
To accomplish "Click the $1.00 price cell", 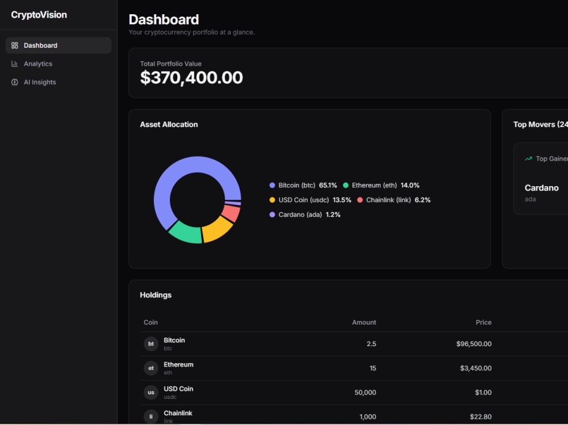I will [483, 393].
